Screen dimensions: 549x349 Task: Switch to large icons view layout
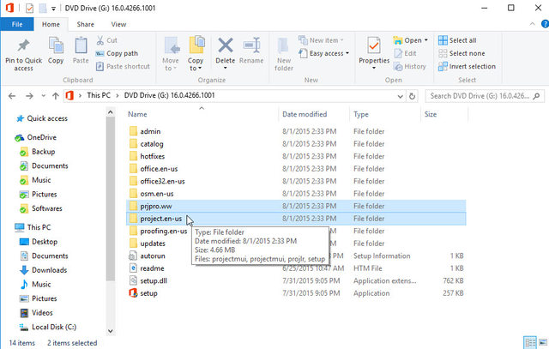pyautogui.click(x=543, y=342)
